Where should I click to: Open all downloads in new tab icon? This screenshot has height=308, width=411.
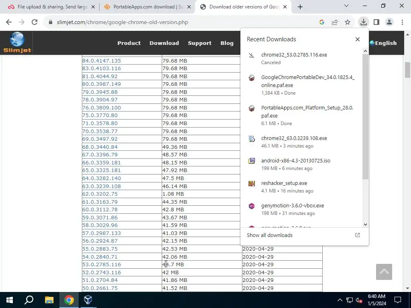click(x=358, y=235)
